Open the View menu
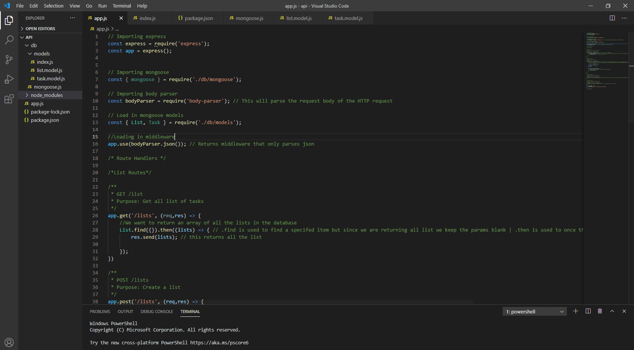The width and height of the screenshot is (634, 350). pos(75,6)
